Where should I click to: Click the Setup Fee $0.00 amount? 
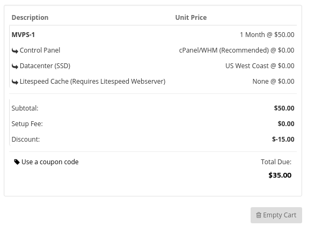pos(286,124)
